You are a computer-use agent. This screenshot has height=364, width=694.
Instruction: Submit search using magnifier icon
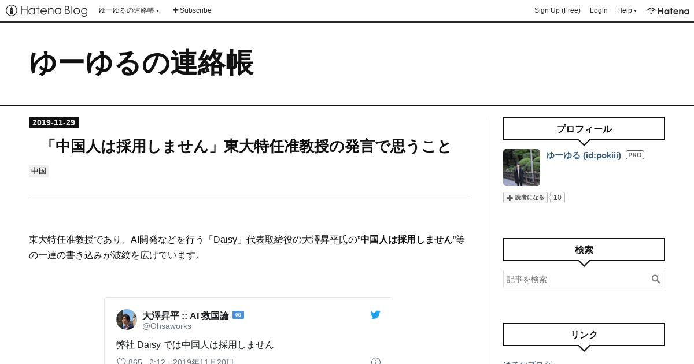(x=656, y=279)
